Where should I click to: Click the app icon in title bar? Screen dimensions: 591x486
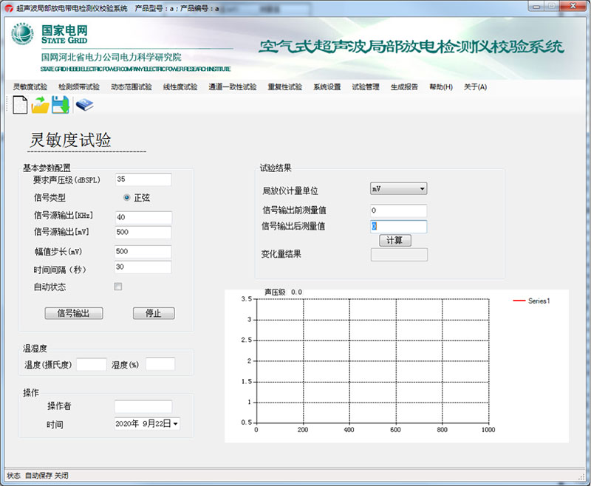9,7
